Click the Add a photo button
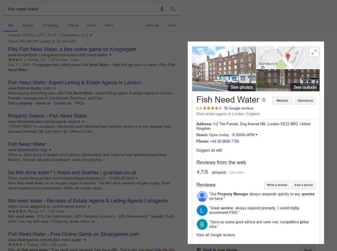 pyautogui.click(x=304, y=185)
